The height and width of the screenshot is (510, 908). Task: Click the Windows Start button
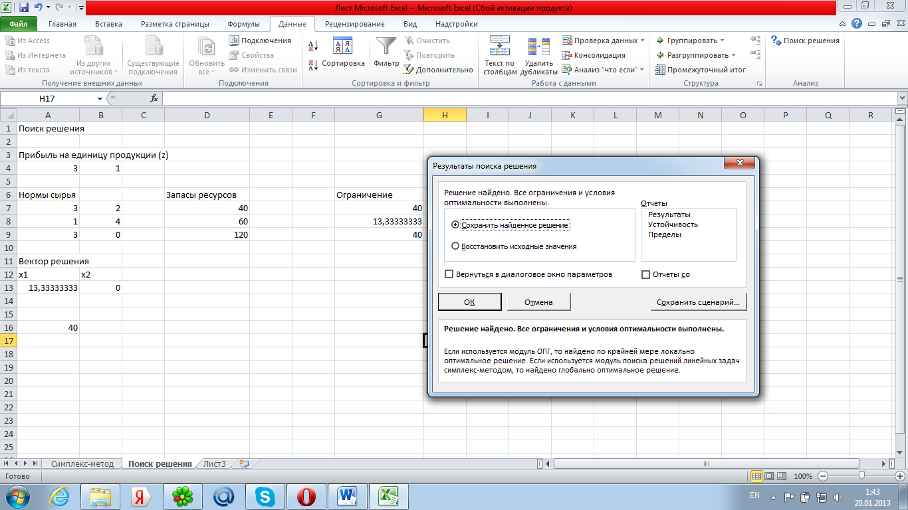coord(18,496)
